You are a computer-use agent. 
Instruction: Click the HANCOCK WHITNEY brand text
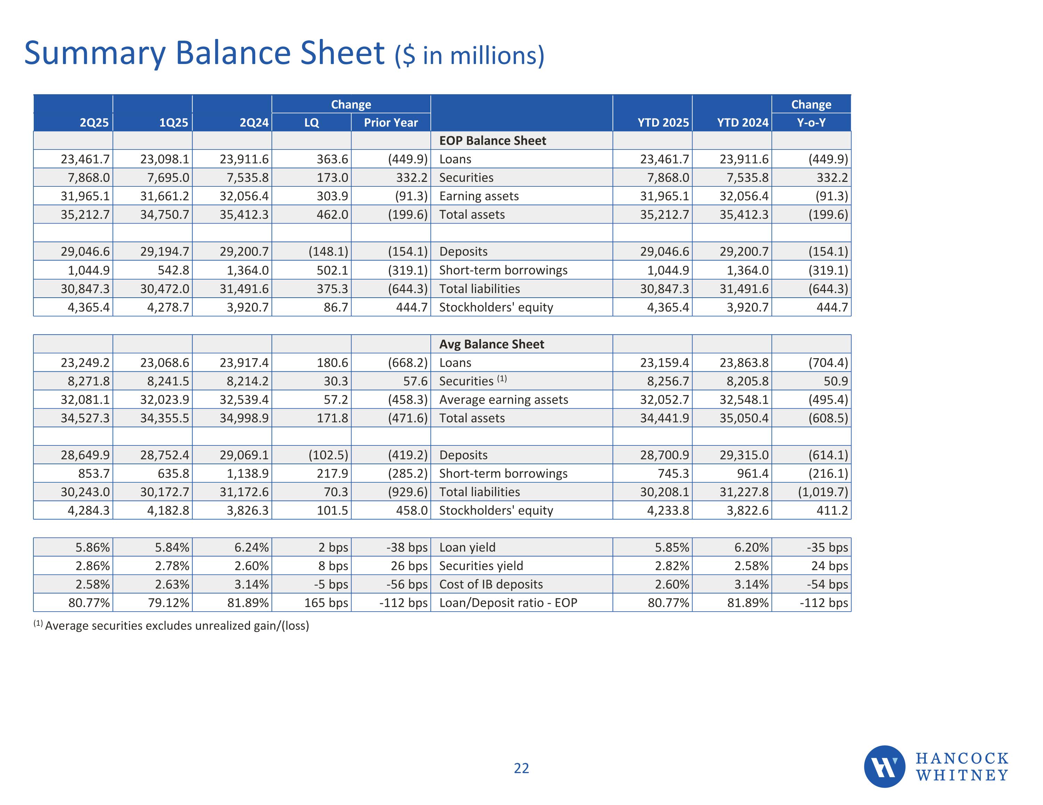click(962, 766)
